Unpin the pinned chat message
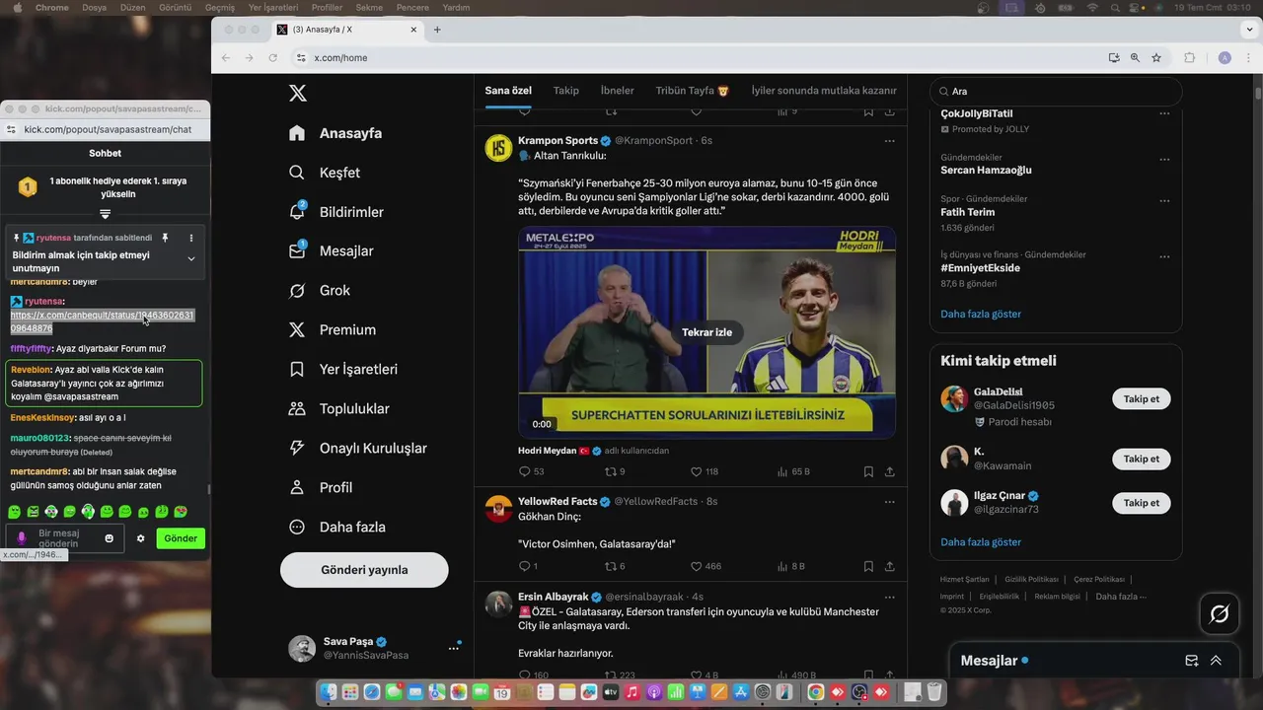This screenshot has width=1263, height=710. point(165,238)
